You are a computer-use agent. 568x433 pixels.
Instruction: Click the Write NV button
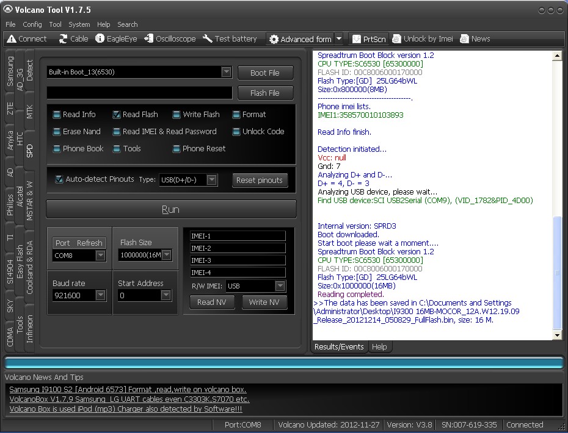pos(264,302)
